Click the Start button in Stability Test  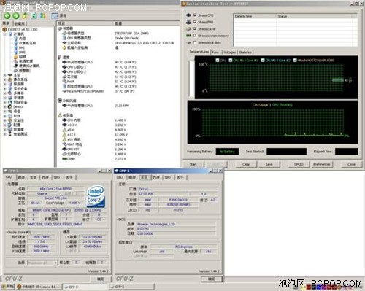click(x=193, y=164)
